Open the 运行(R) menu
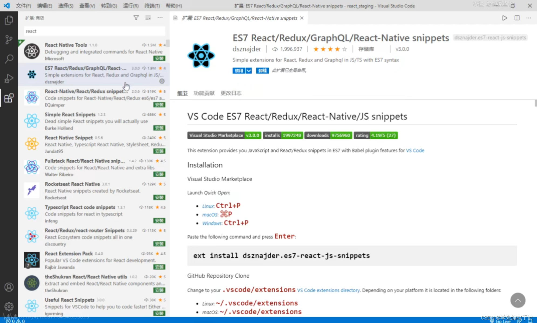 point(131,6)
